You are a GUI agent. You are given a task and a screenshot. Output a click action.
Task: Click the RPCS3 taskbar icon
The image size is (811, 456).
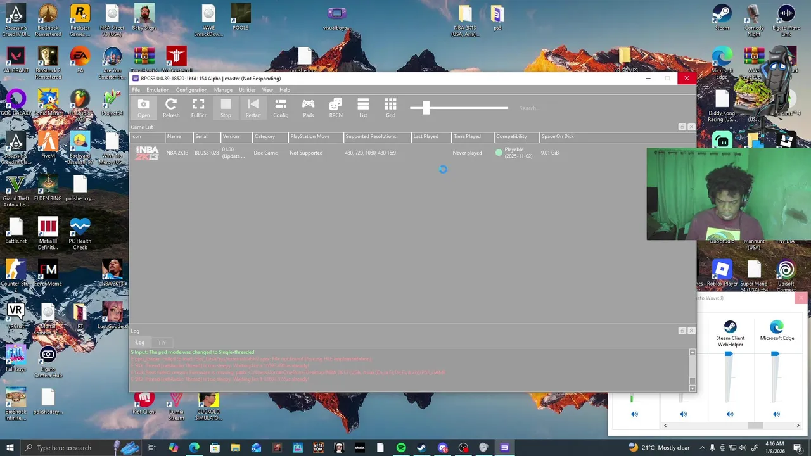[x=504, y=448]
